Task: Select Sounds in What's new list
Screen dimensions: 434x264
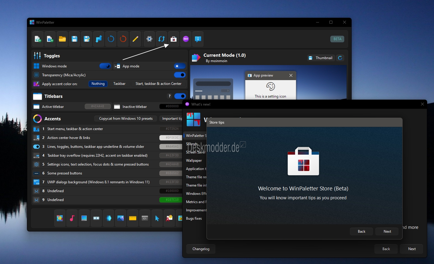Action: [x=192, y=144]
